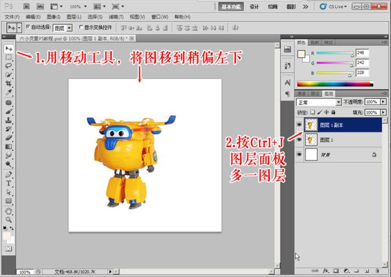Toggle lock transparent pixels
391x277 pixels.
(x=313, y=112)
